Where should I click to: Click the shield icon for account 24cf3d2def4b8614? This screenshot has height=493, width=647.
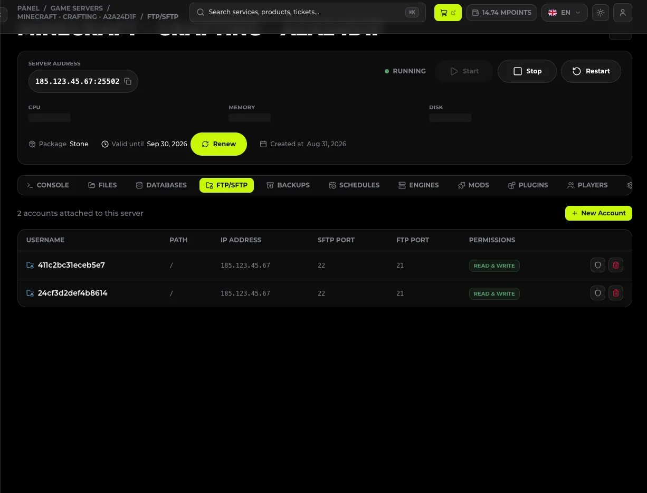tap(598, 293)
